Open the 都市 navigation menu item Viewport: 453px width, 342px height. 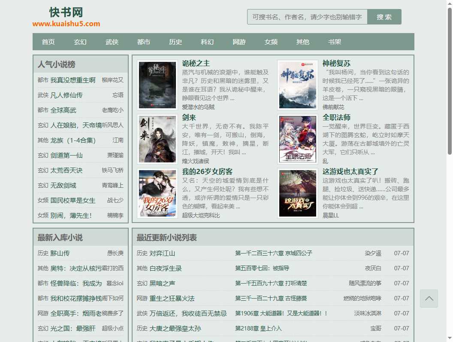(143, 42)
